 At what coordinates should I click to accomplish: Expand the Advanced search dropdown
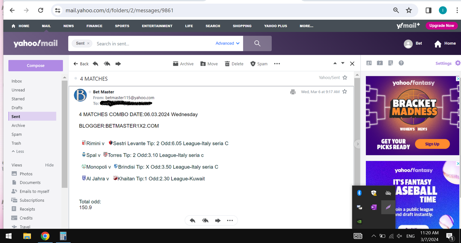[228, 43]
